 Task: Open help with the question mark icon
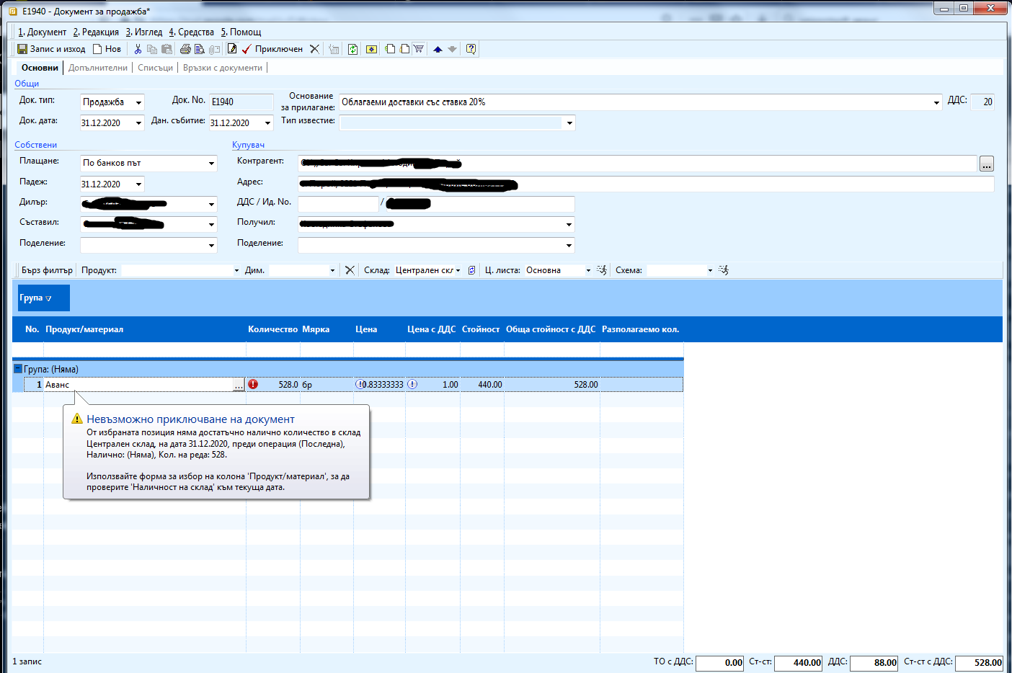pyautogui.click(x=471, y=49)
